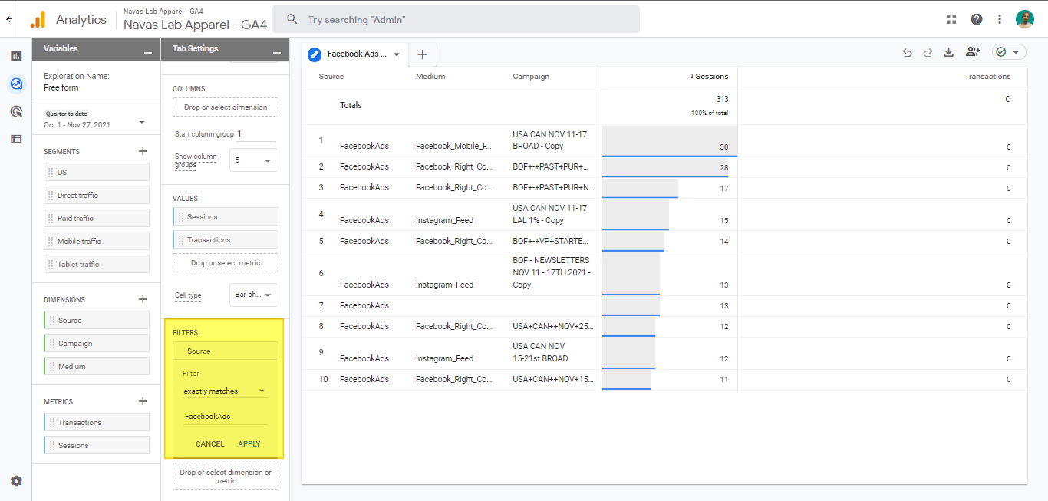Click the undo arrow icon

point(908,52)
